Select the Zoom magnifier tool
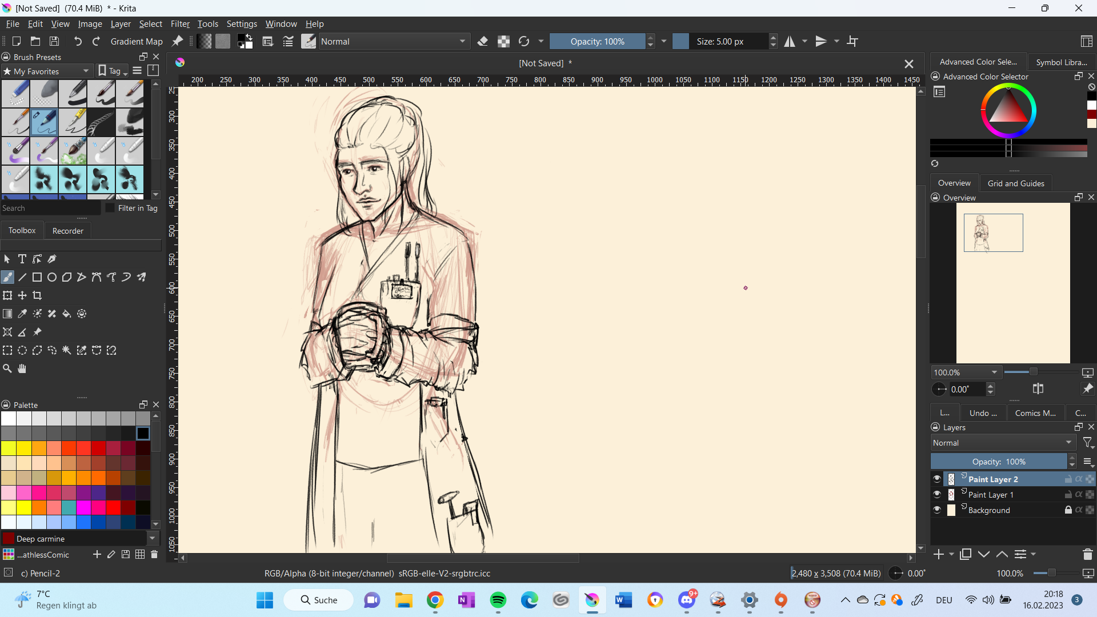Image resolution: width=1097 pixels, height=617 pixels. click(x=7, y=369)
